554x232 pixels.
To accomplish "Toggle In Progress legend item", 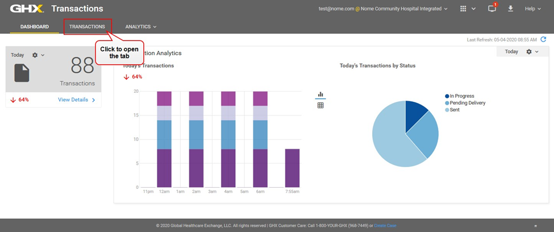I will pos(461,96).
